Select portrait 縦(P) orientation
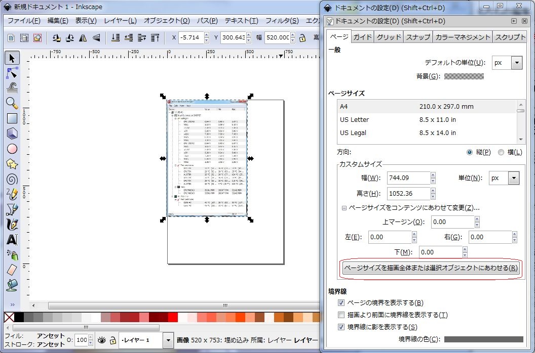 pyautogui.click(x=470, y=152)
